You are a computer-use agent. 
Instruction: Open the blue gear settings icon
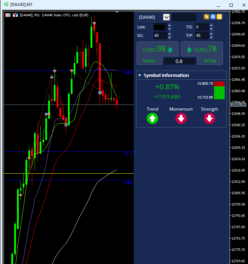(x=213, y=17)
